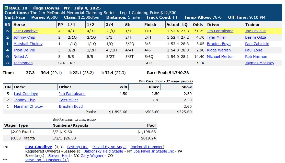Expand View Top 3 Finishers (+) link

point(47,160)
